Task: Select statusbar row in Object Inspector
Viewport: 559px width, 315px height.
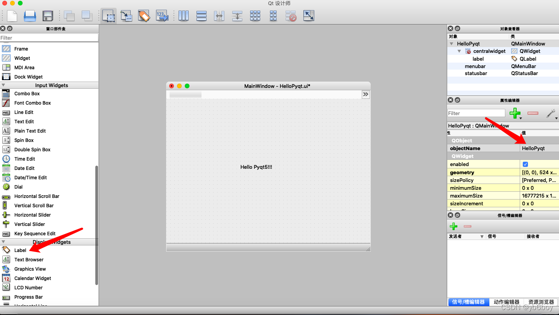Action: tap(503, 73)
